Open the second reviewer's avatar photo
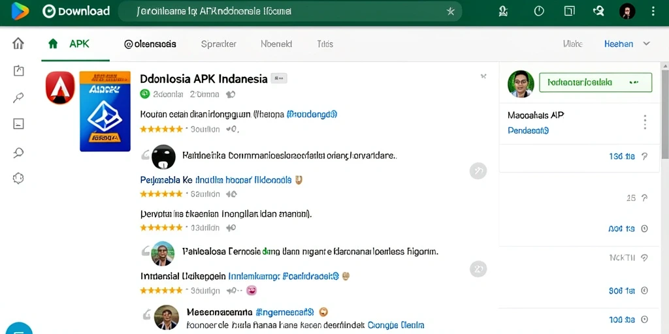 coord(163,254)
